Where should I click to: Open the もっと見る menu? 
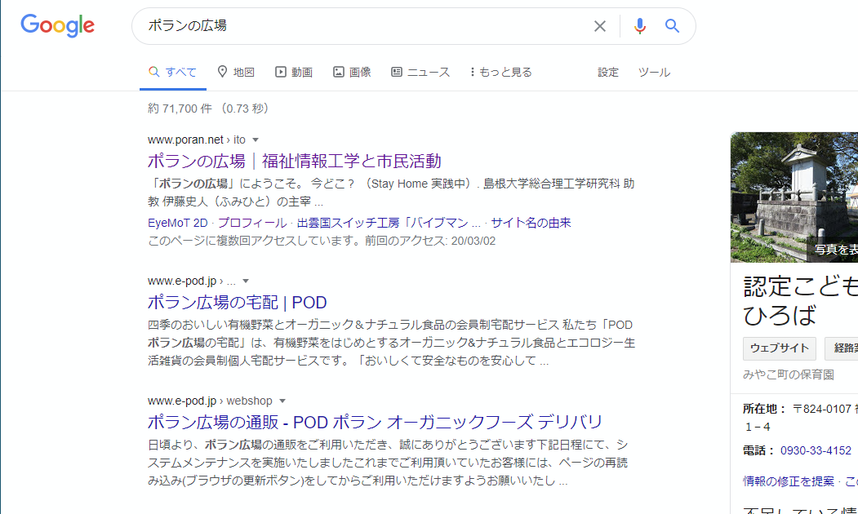pos(500,72)
